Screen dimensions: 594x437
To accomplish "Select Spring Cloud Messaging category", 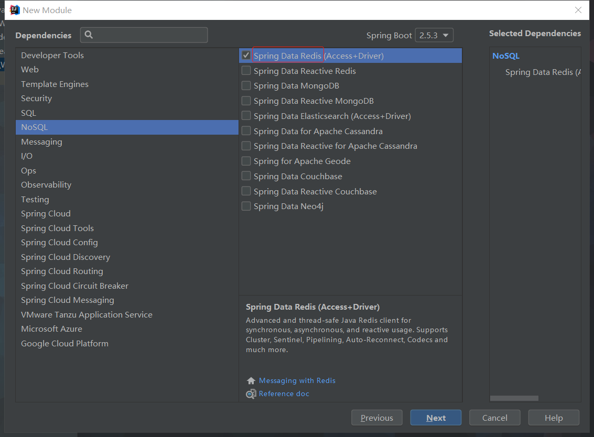I will point(127,300).
